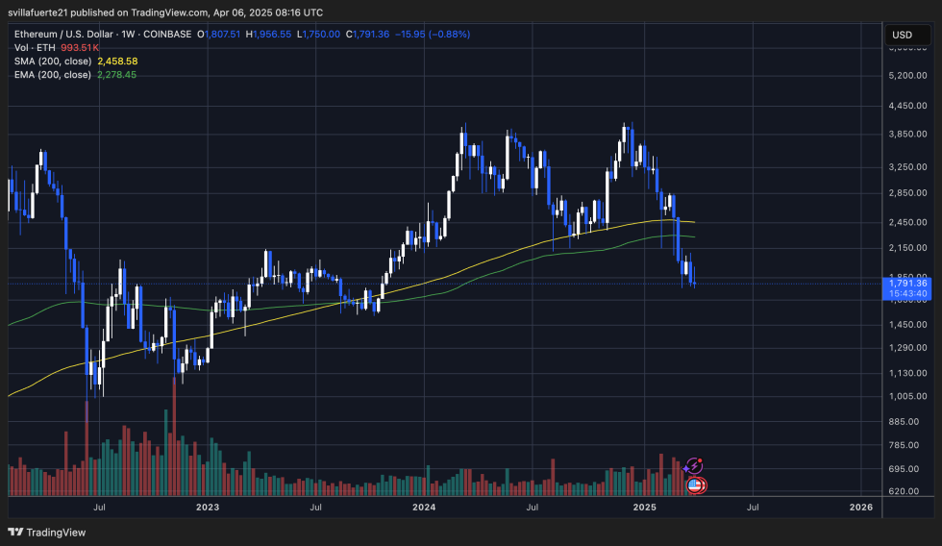Image resolution: width=942 pixels, height=546 pixels.
Task: Click the 2025 label on time axis
Action: click(643, 507)
